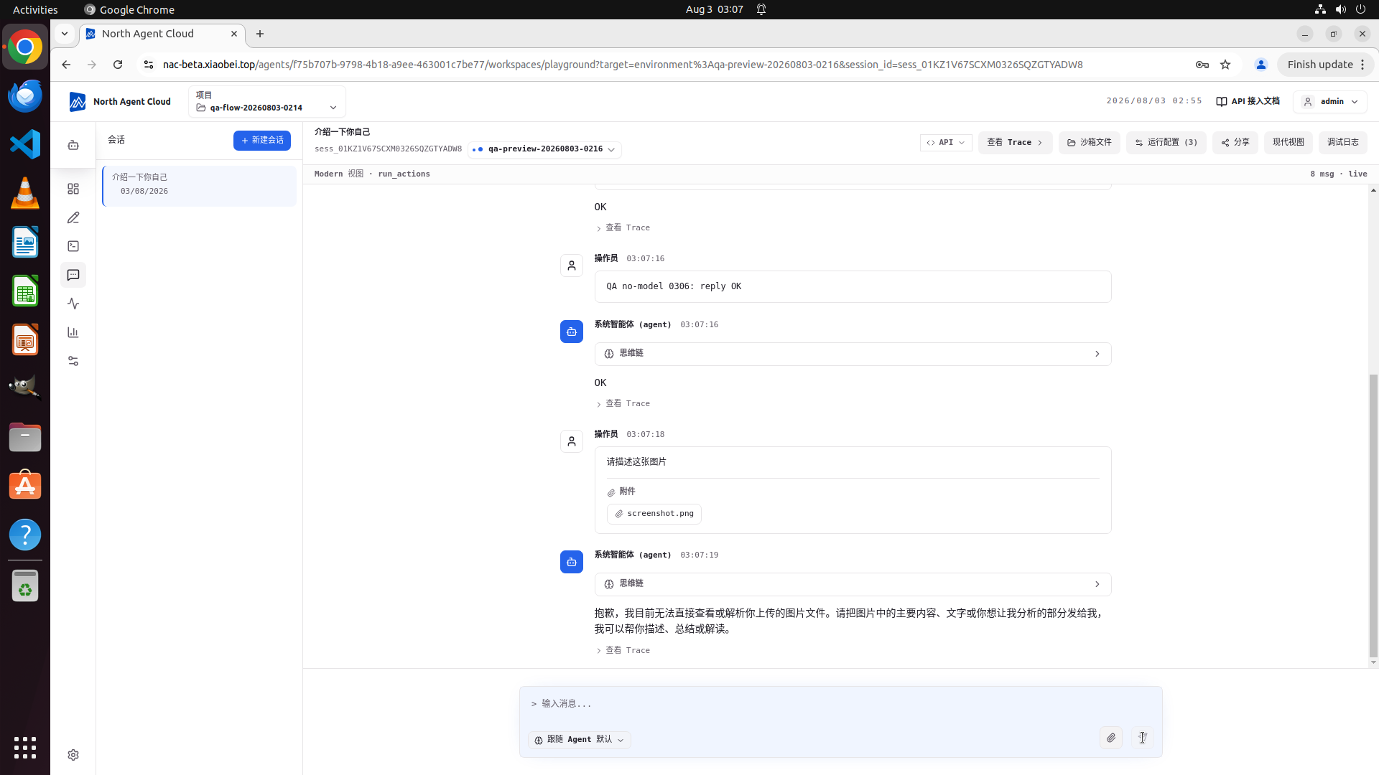Open 调试日志 debug log

[1343, 143]
